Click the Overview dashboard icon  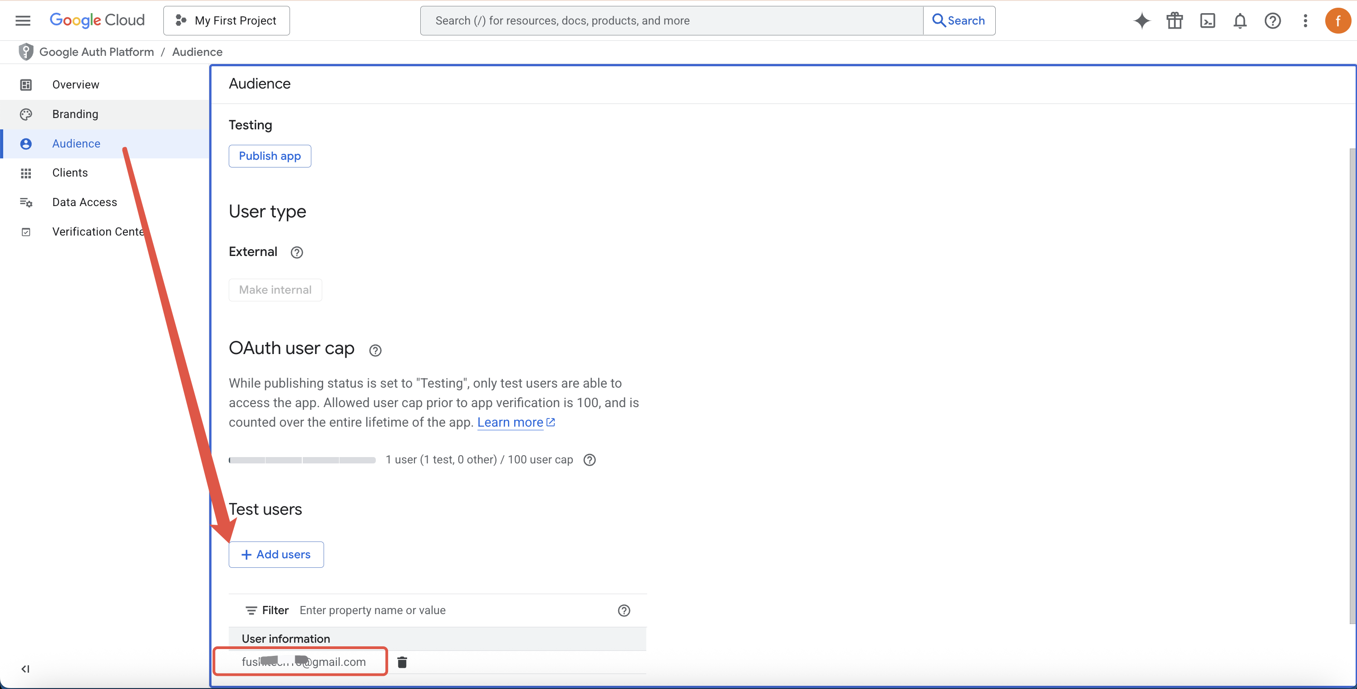pyautogui.click(x=26, y=85)
